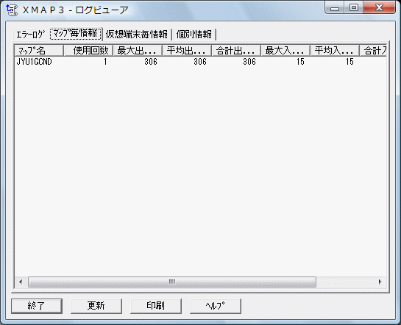Viewport: 401px width, 325px height.
Task: Click the 平均出... column header
Action: click(x=187, y=51)
